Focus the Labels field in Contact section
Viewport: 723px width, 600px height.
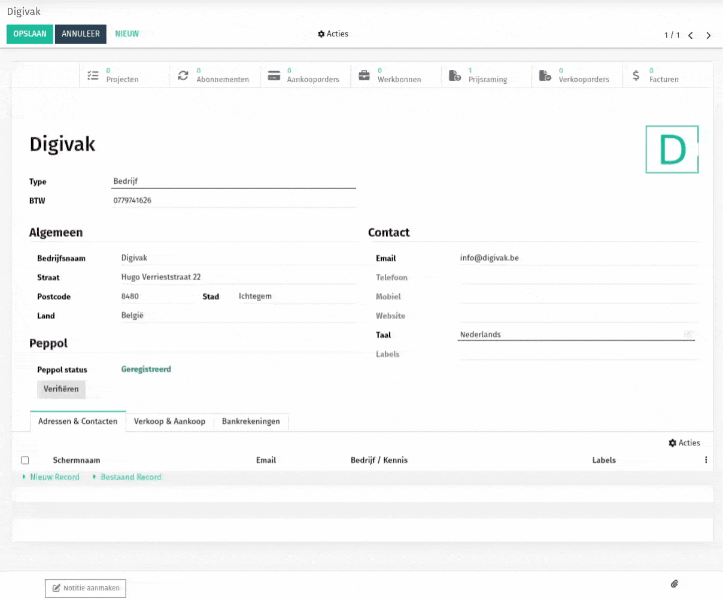pos(578,354)
